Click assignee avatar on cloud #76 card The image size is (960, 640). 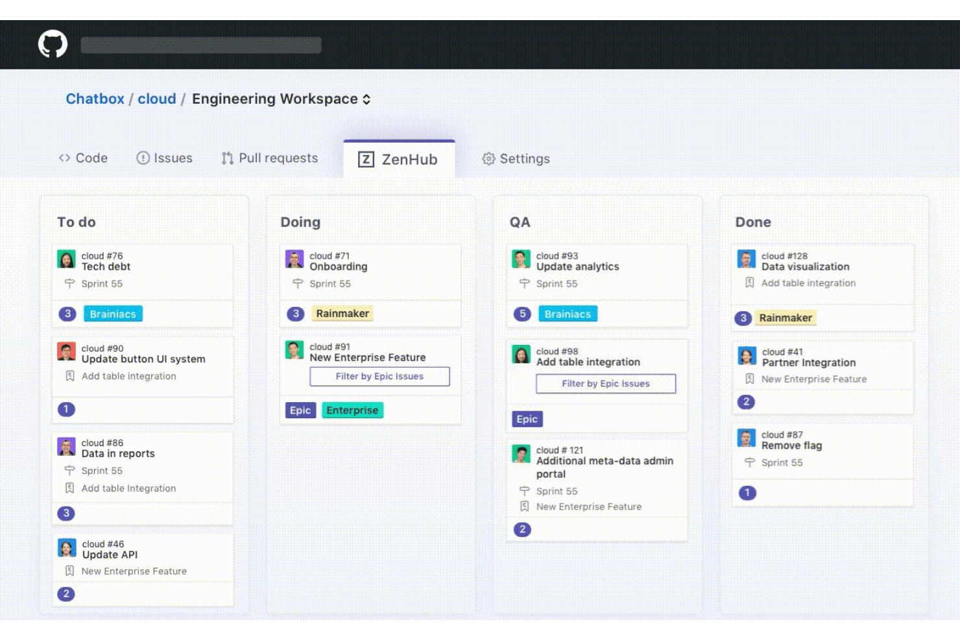click(66, 259)
